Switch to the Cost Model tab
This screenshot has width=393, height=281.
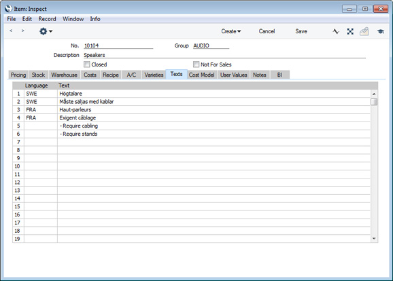[x=201, y=75]
